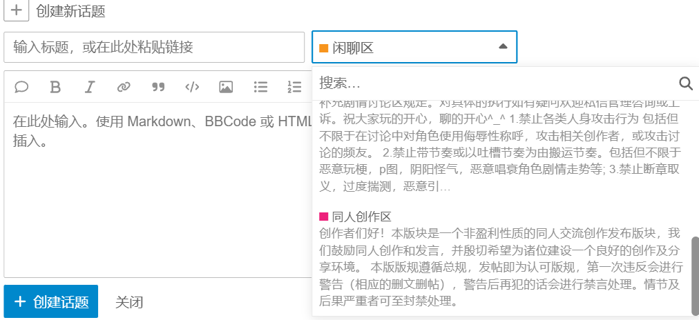Insert a hyperlink using the chain icon
The width and height of the screenshot is (699, 320).
(x=124, y=87)
